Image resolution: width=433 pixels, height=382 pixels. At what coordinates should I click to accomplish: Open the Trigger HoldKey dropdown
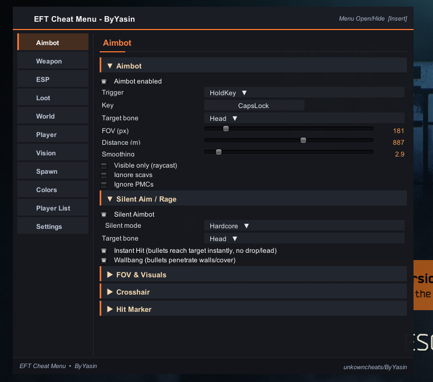coord(304,92)
